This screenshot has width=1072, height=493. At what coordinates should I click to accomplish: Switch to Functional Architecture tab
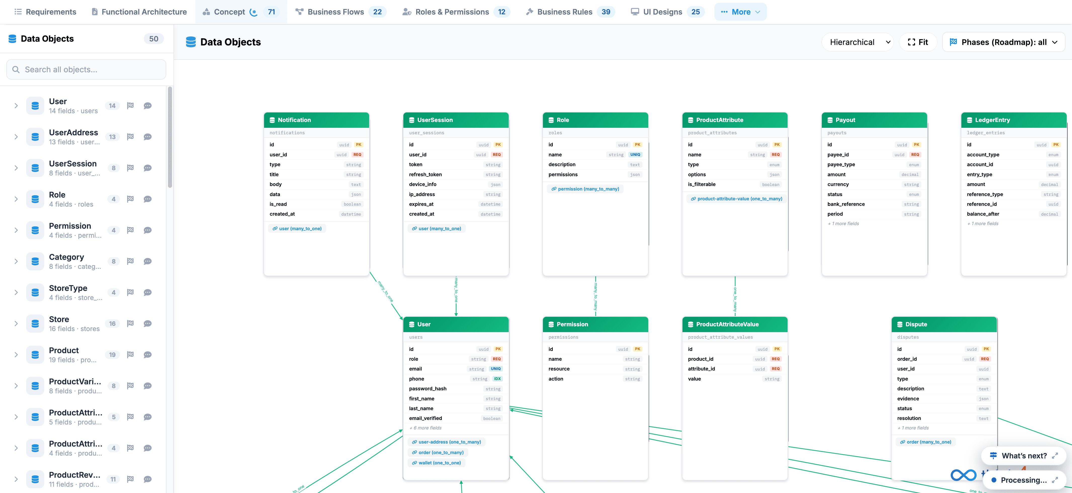139,12
